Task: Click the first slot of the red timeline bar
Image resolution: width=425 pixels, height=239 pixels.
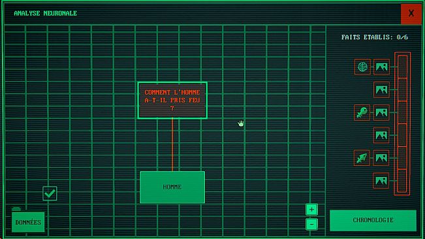Action: 403,67
